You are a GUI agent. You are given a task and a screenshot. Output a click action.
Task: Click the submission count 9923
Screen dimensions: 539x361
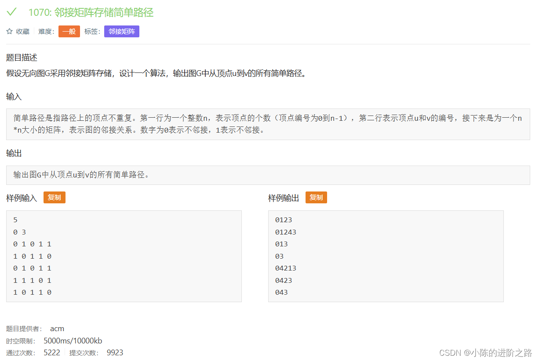[115, 353]
